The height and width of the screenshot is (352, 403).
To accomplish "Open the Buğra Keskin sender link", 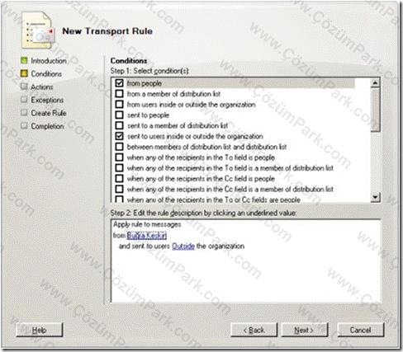I will (x=147, y=236).
